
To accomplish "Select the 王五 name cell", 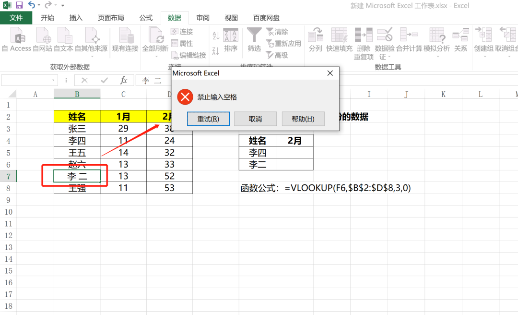I will (x=77, y=152).
